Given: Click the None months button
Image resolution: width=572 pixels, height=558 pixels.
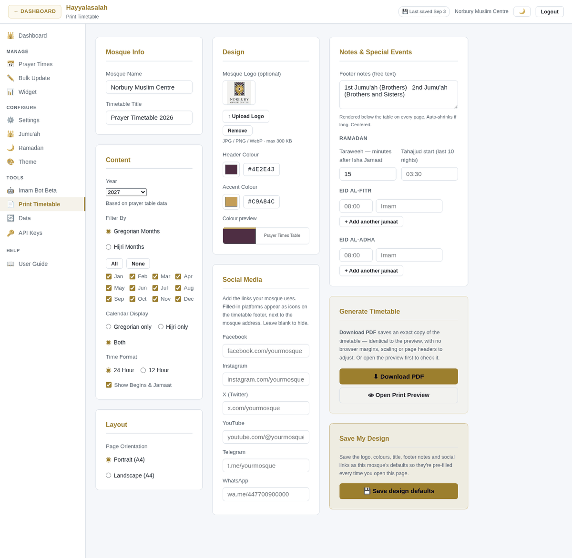Looking at the screenshot, I should coord(138,264).
